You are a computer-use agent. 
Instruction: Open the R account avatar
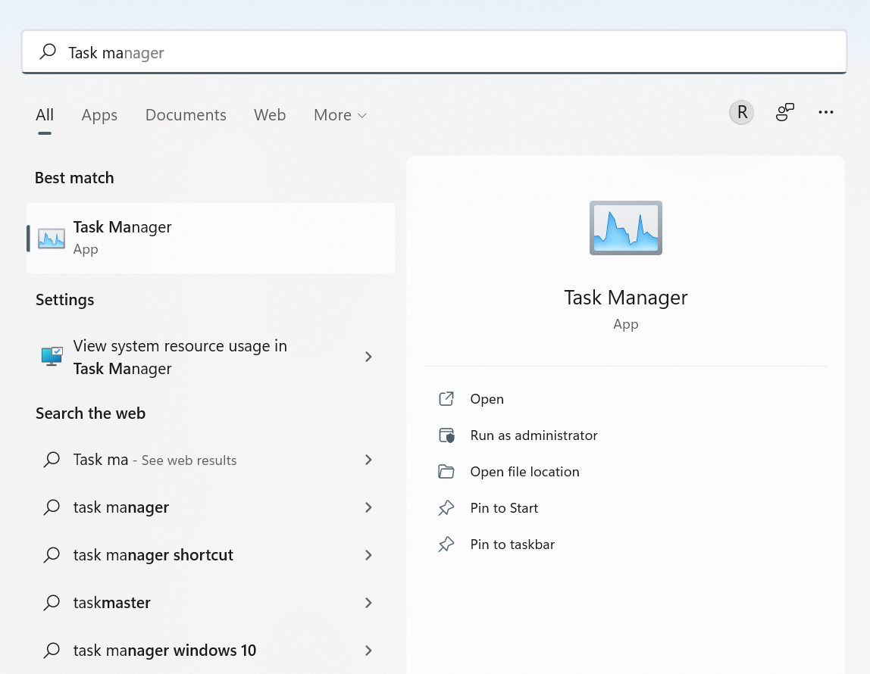click(x=740, y=112)
